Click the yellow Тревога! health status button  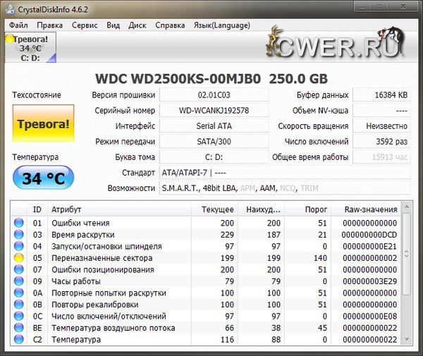click(x=43, y=124)
